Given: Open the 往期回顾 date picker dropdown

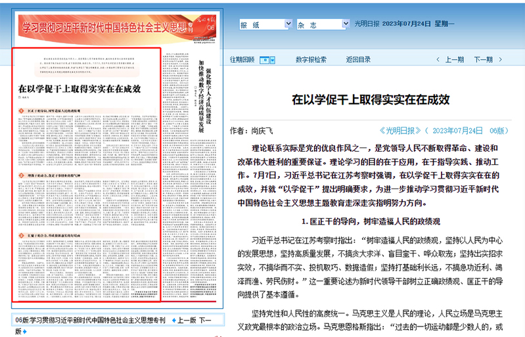Looking at the screenshot, I should point(267,60).
